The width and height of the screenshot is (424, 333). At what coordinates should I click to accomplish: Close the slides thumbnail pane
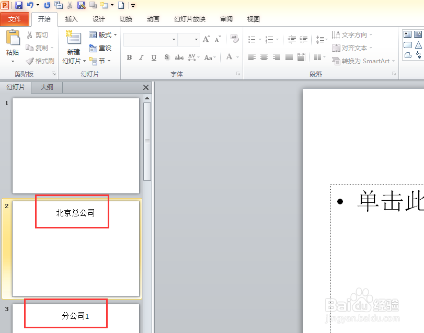point(146,87)
